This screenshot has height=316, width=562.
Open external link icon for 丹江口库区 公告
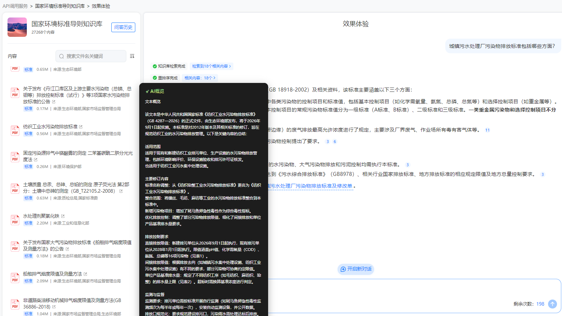coord(54,102)
